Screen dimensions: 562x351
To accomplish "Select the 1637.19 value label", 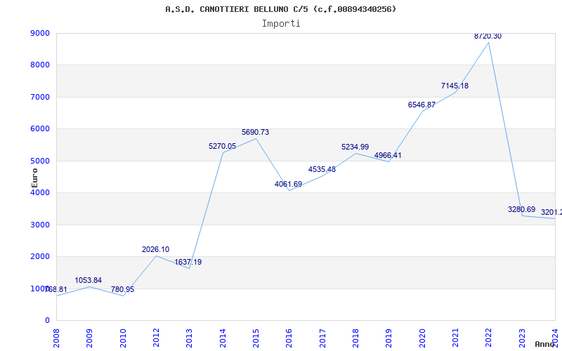I will [188, 262].
